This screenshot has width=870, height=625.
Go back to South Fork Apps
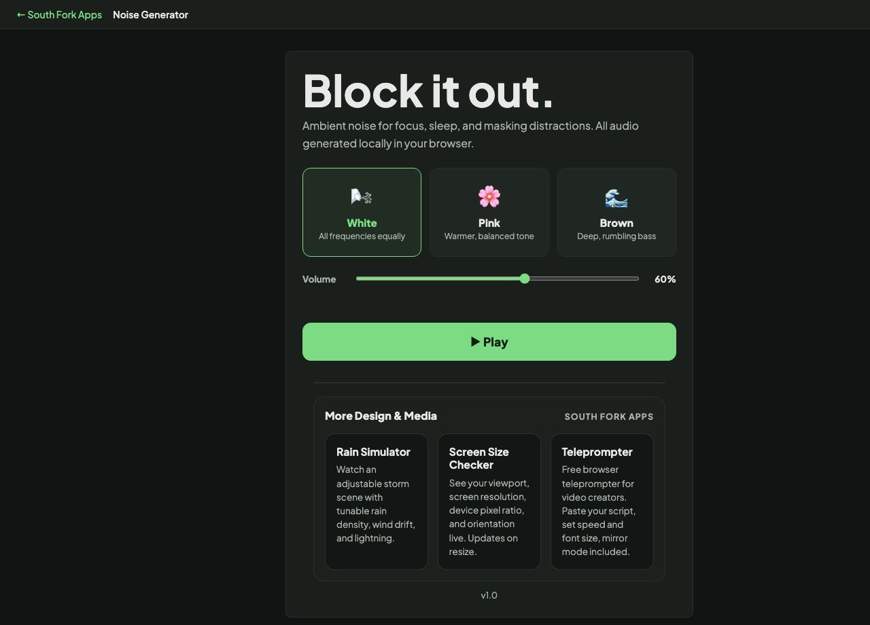coord(59,14)
